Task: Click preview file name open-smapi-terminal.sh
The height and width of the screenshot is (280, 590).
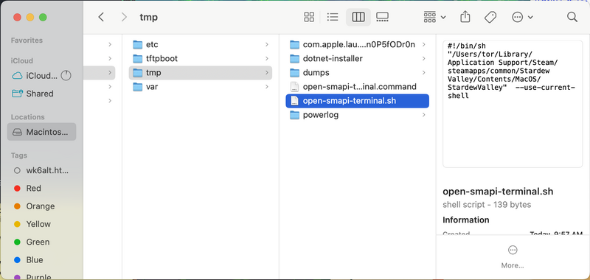Action: (498, 192)
